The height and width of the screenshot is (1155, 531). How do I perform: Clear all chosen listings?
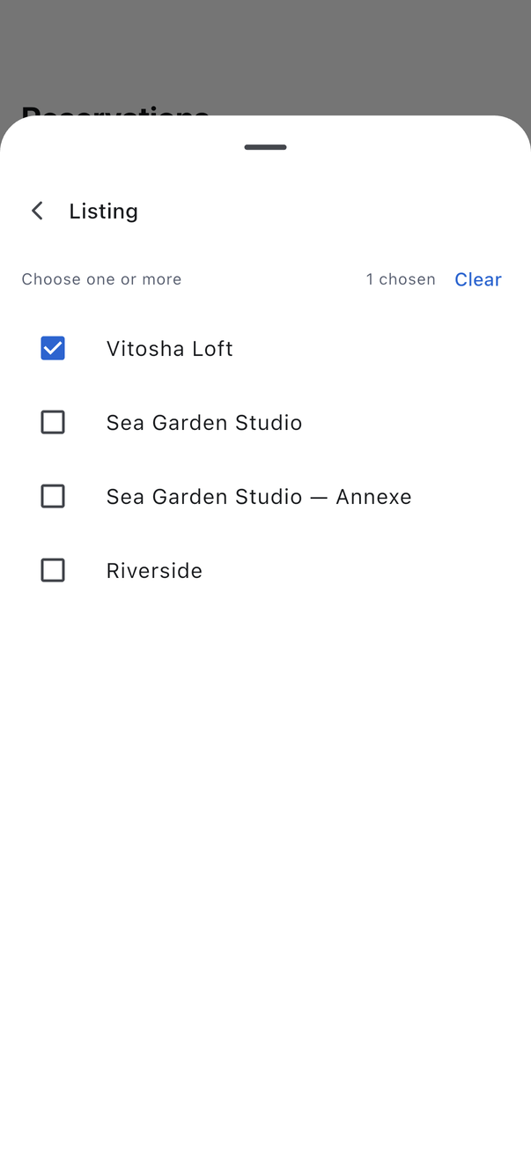click(x=478, y=279)
